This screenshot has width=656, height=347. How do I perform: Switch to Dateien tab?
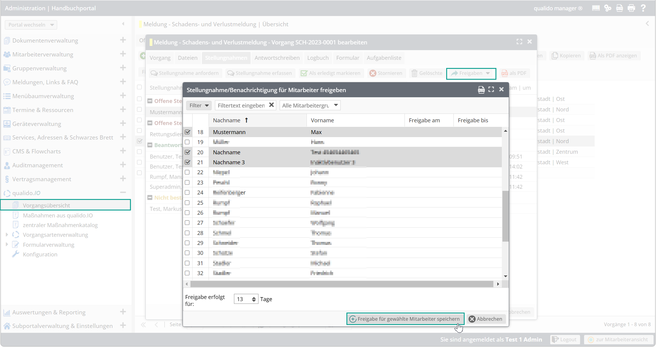point(187,58)
